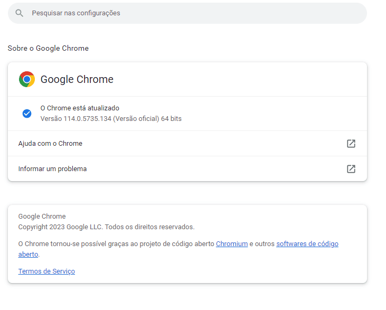The width and height of the screenshot is (386, 310).
Task: Click the 'Sobre o Google Chrome' heading
Action: tap(48, 48)
